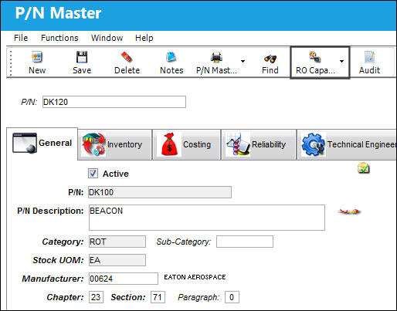Click the EATON AEROSPACE manufacturer name
The height and width of the screenshot is (311, 397).
click(195, 277)
